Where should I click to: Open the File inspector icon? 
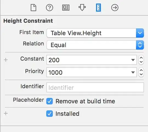33,8
